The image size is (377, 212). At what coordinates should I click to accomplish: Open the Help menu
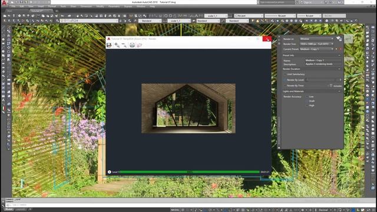[x=152, y=6]
